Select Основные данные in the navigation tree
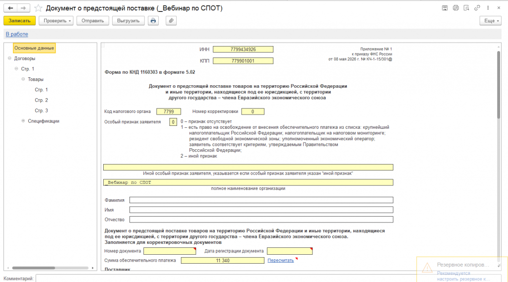The image size is (508, 282). point(34,48)
